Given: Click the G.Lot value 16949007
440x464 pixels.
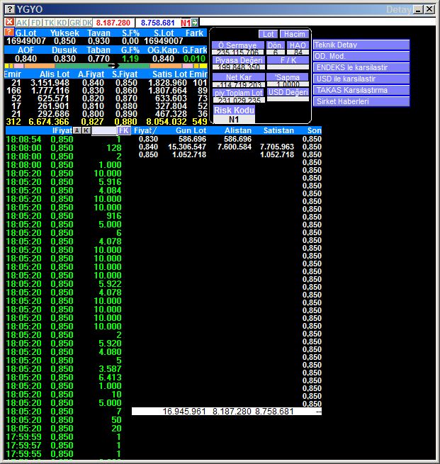Looking at the screenshot, I should (26, 41).
